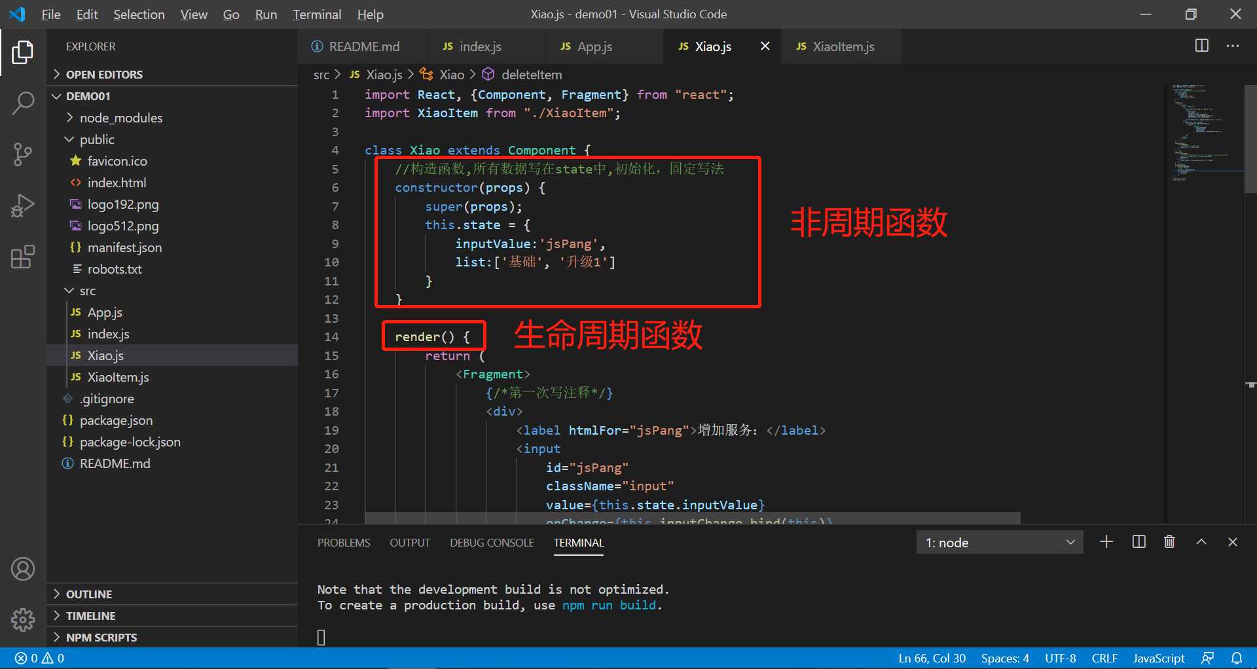This screenshot has height=669, width=1257.
Task: Open the Go menu
Action: [231, 14]
